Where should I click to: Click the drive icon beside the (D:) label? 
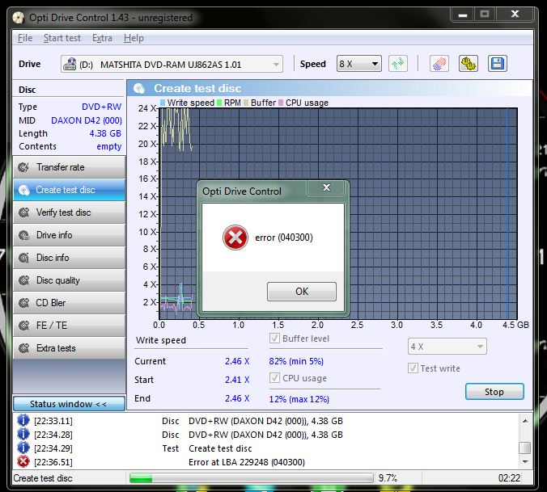pyautogui.click(x=70, y=64)
